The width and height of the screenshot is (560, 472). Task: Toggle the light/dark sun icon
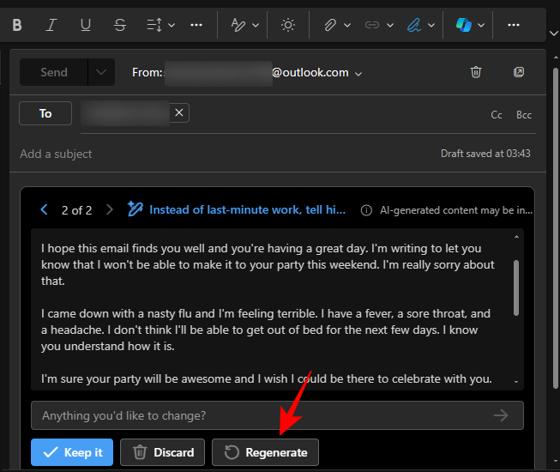coord(288,25)
